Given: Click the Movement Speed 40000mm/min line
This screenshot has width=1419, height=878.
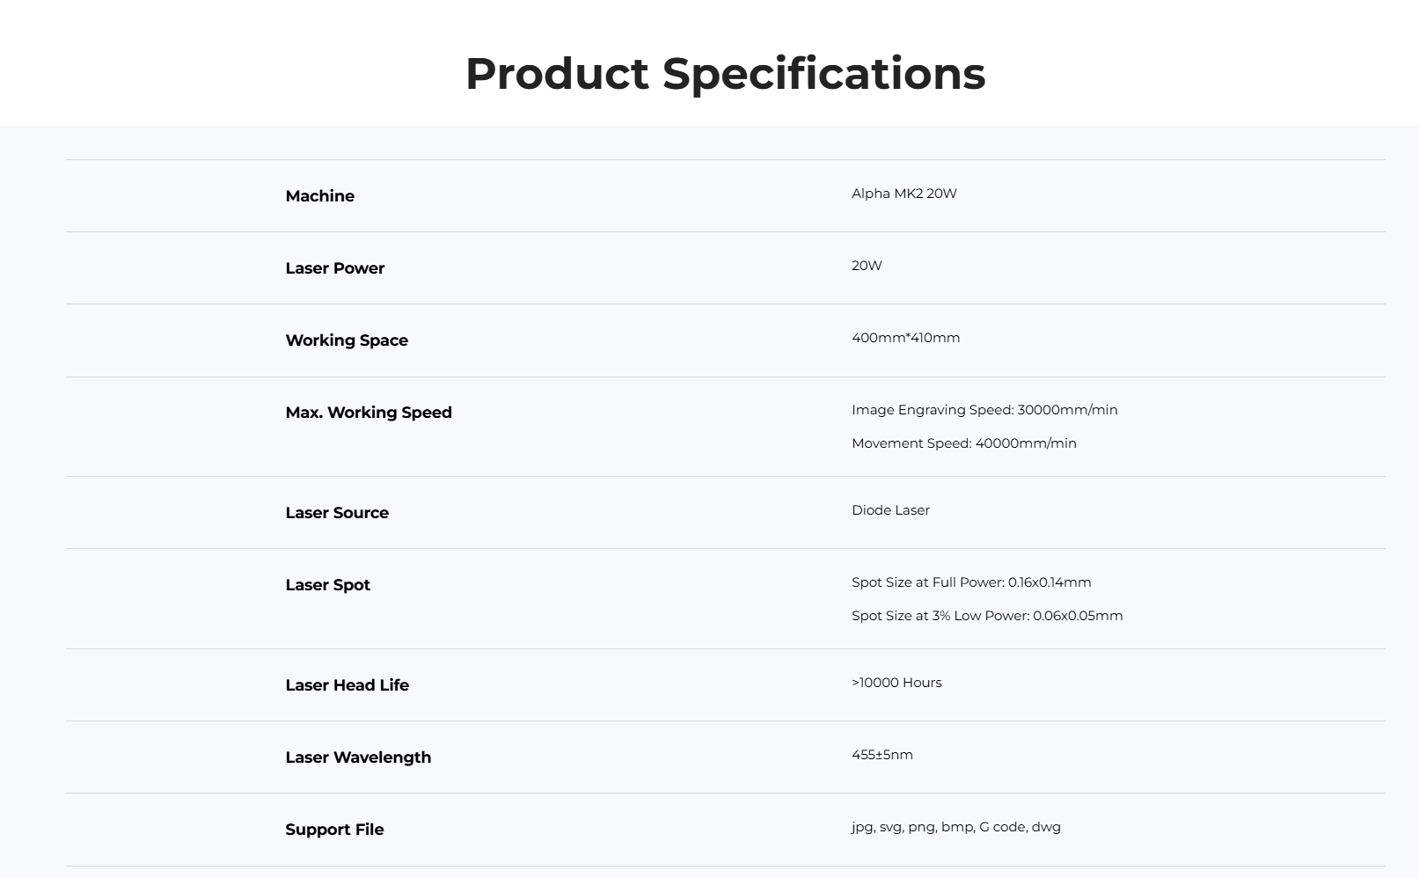Looking at the screenshot, I should coord(963,443).
